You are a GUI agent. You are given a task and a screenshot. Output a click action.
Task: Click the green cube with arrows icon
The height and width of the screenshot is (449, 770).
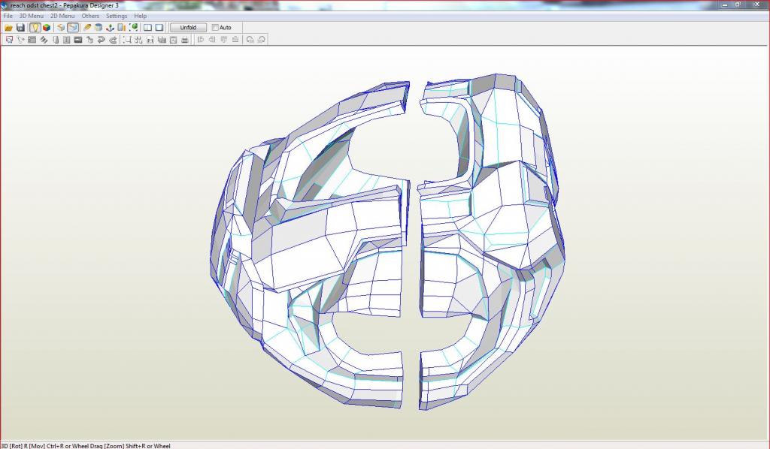point(133,28)
